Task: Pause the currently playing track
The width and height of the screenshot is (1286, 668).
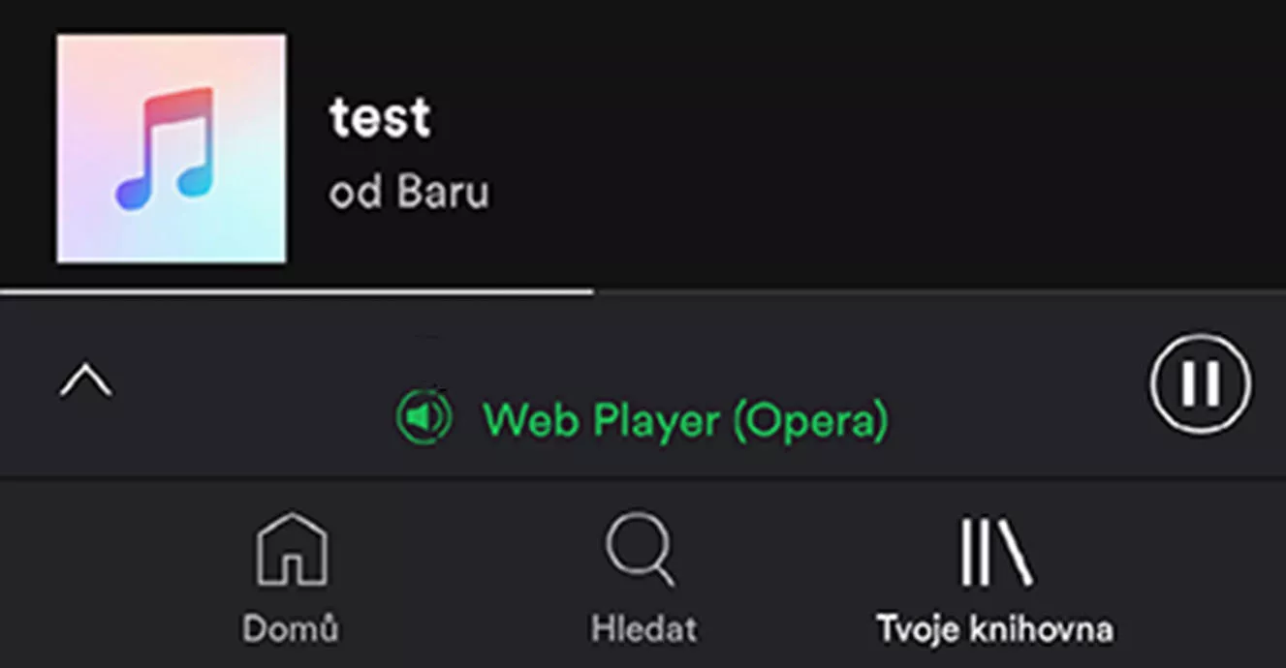Action: (x=1201, y=383)
